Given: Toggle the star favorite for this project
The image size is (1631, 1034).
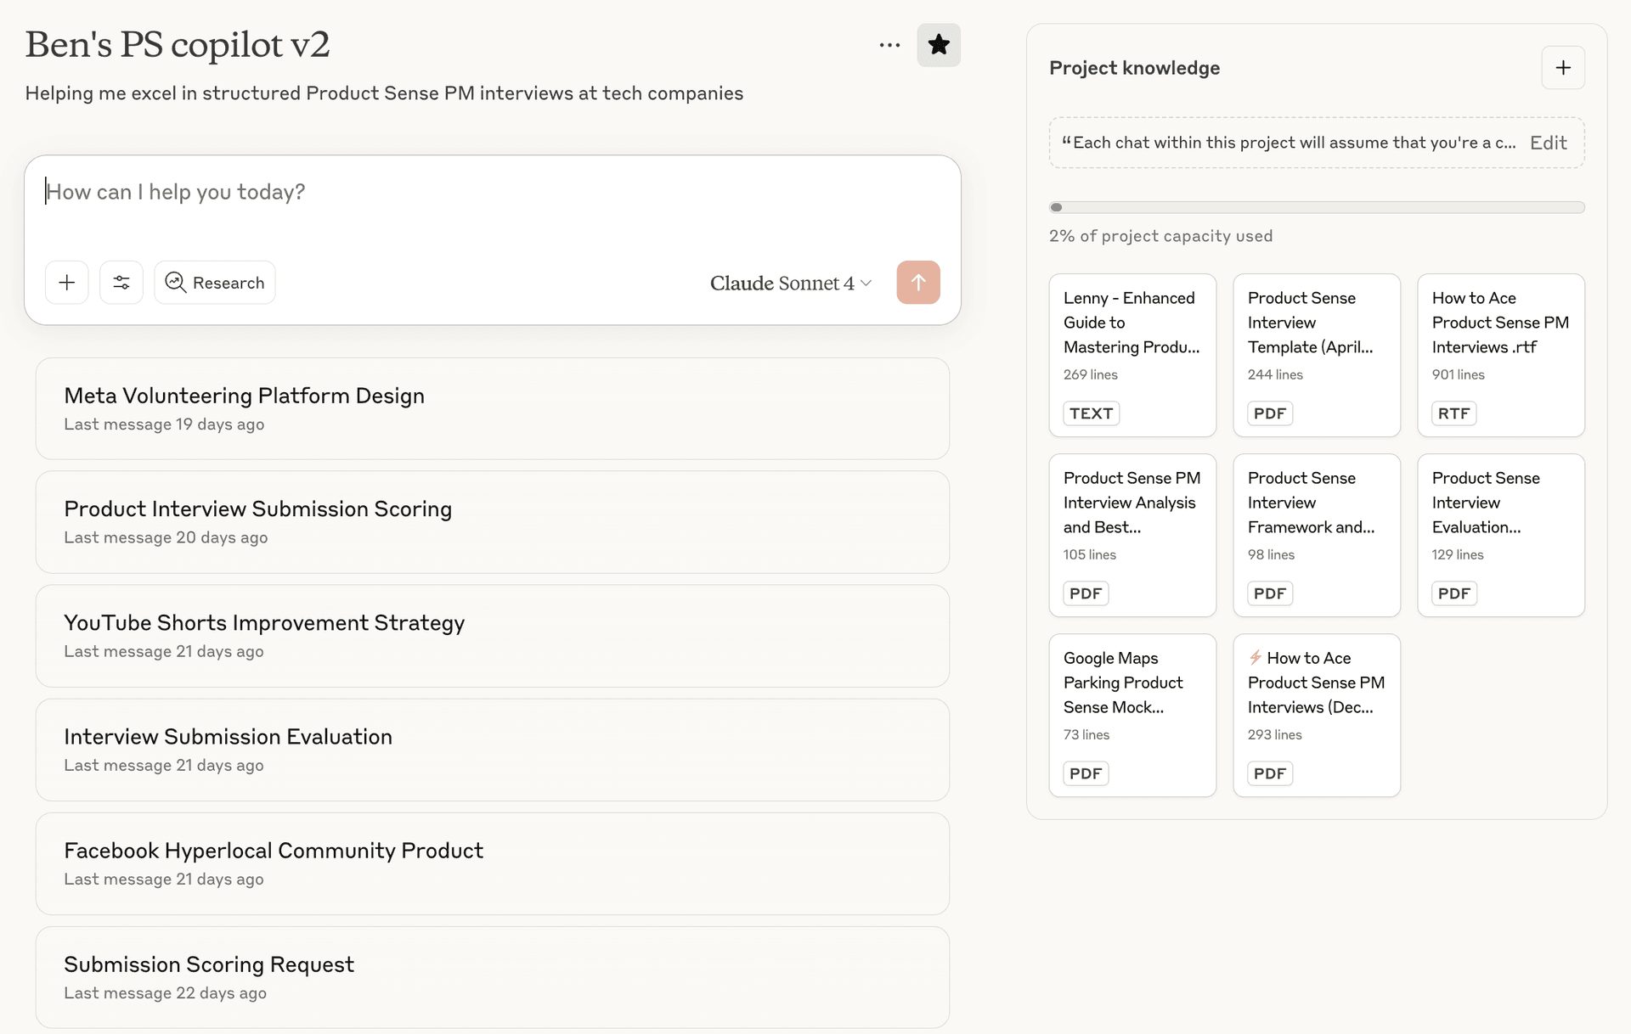Looking at the screenshot, I should 939,45.
